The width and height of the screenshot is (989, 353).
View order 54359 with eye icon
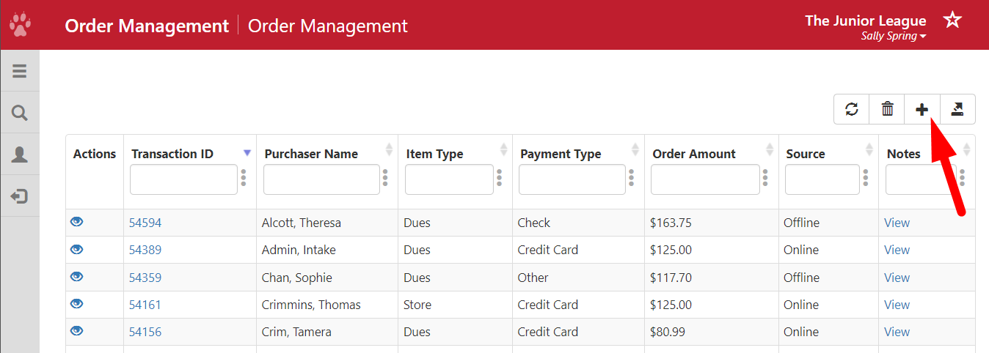click(x=76, y=277)
